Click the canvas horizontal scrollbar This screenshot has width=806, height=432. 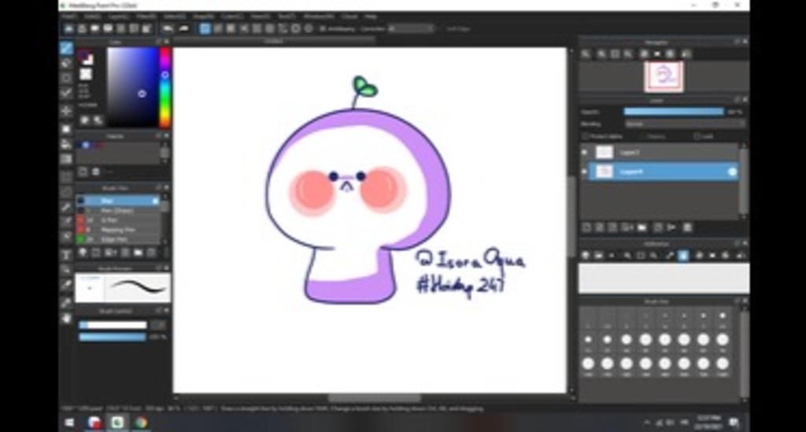tap(374, 398)
